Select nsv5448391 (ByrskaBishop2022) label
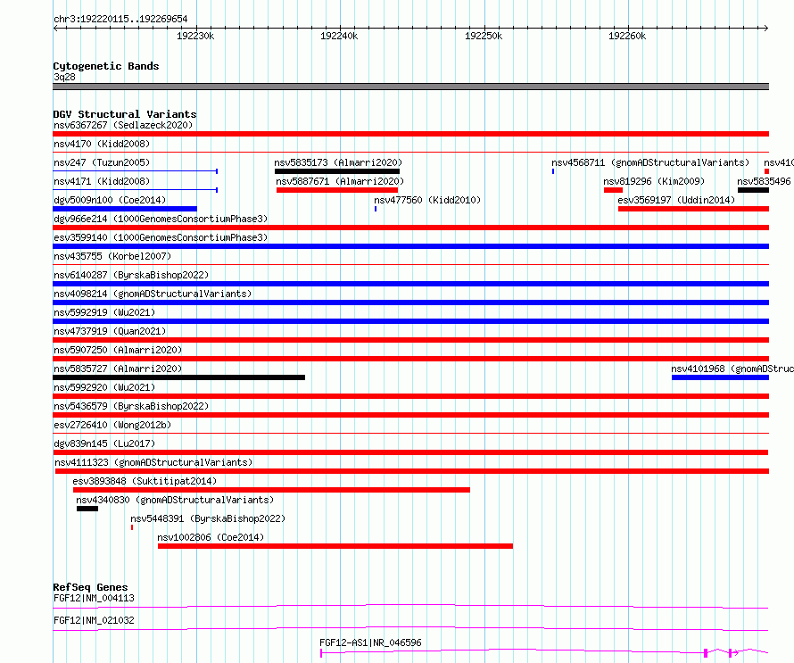 pyautogui.click(x=208, y=518)
